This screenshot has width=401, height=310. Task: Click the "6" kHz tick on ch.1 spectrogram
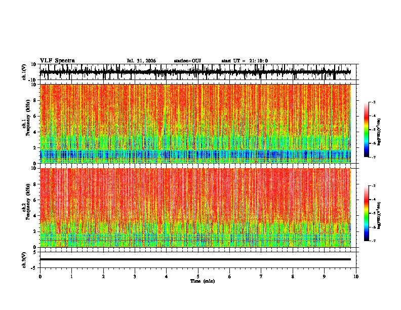point(35,116)
